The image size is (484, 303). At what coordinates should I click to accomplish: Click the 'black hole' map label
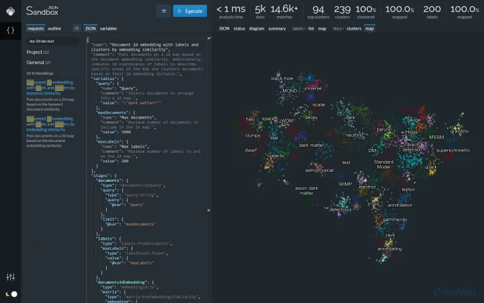point(282,79)
